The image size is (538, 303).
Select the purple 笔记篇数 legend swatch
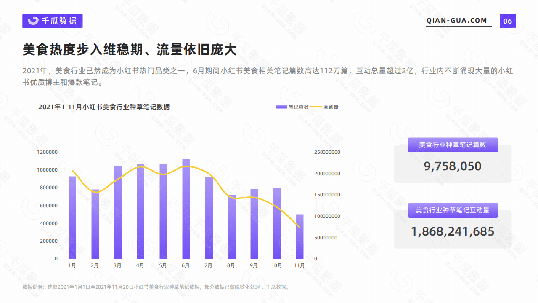(x=281, y=107)
